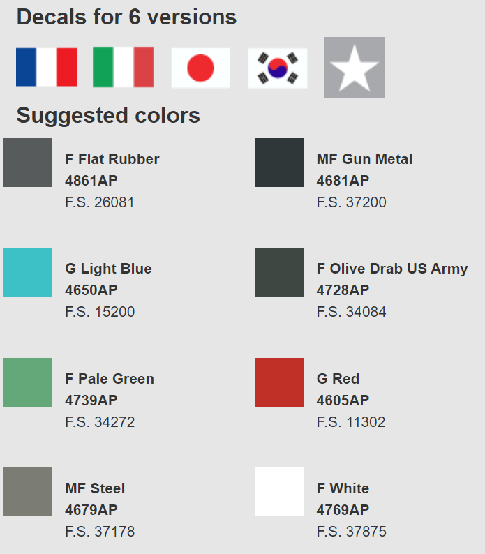Pick the South Korean flag icon

tap(278, 68)
